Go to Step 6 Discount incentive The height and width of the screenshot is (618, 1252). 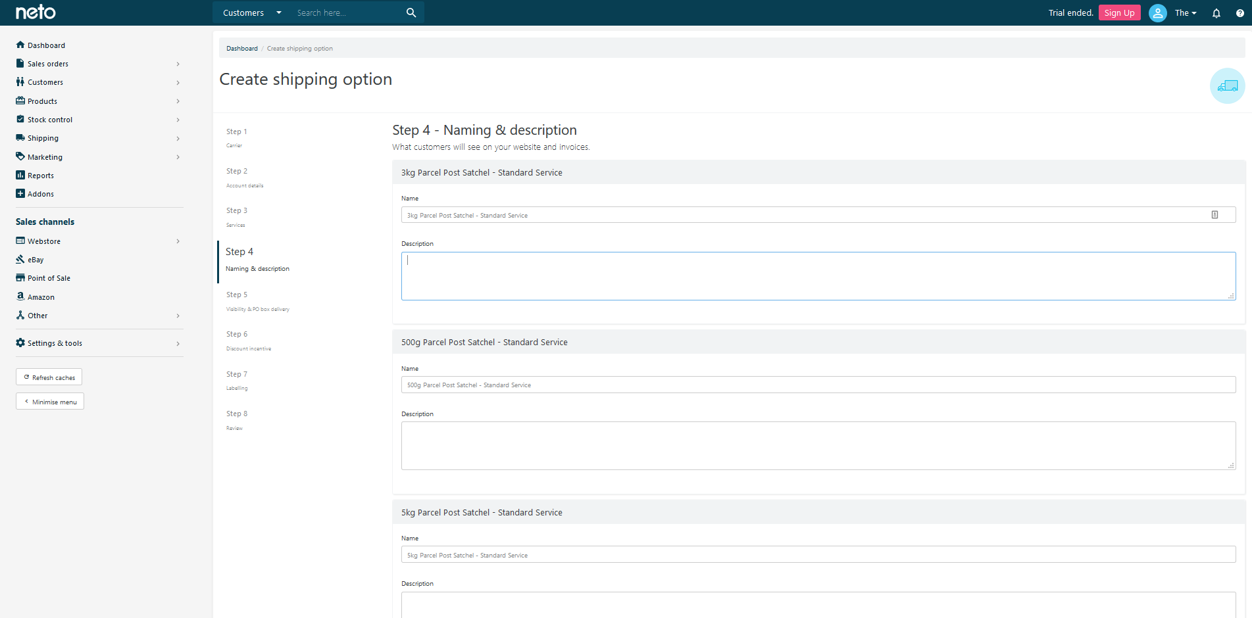pyautogui.click(x=249, y=341)
